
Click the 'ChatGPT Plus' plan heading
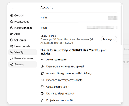(48, 36)
